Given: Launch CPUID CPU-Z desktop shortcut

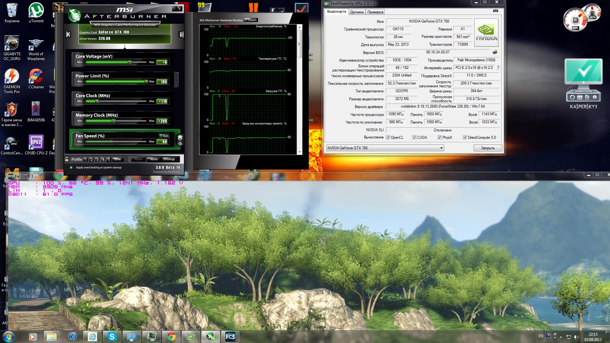Looking at the screenshot, I should click(36, 142).
